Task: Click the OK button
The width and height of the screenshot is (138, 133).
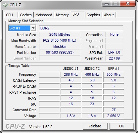Action: (122, 126)
